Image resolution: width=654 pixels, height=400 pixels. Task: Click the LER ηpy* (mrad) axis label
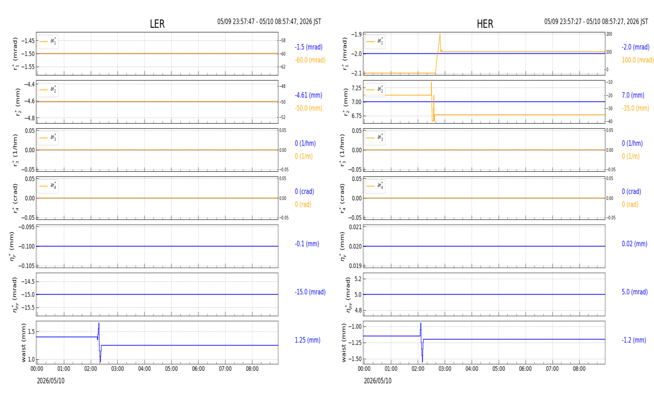point(14,294)
